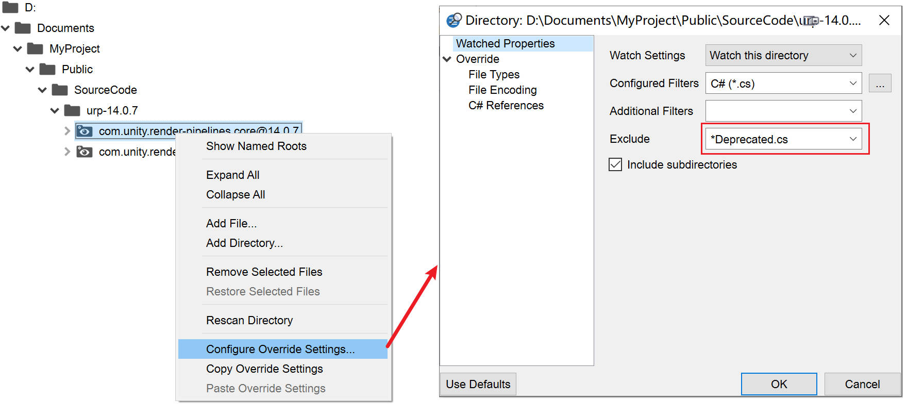Expand the second com.unity.rende node

click(x=67, y=152)
